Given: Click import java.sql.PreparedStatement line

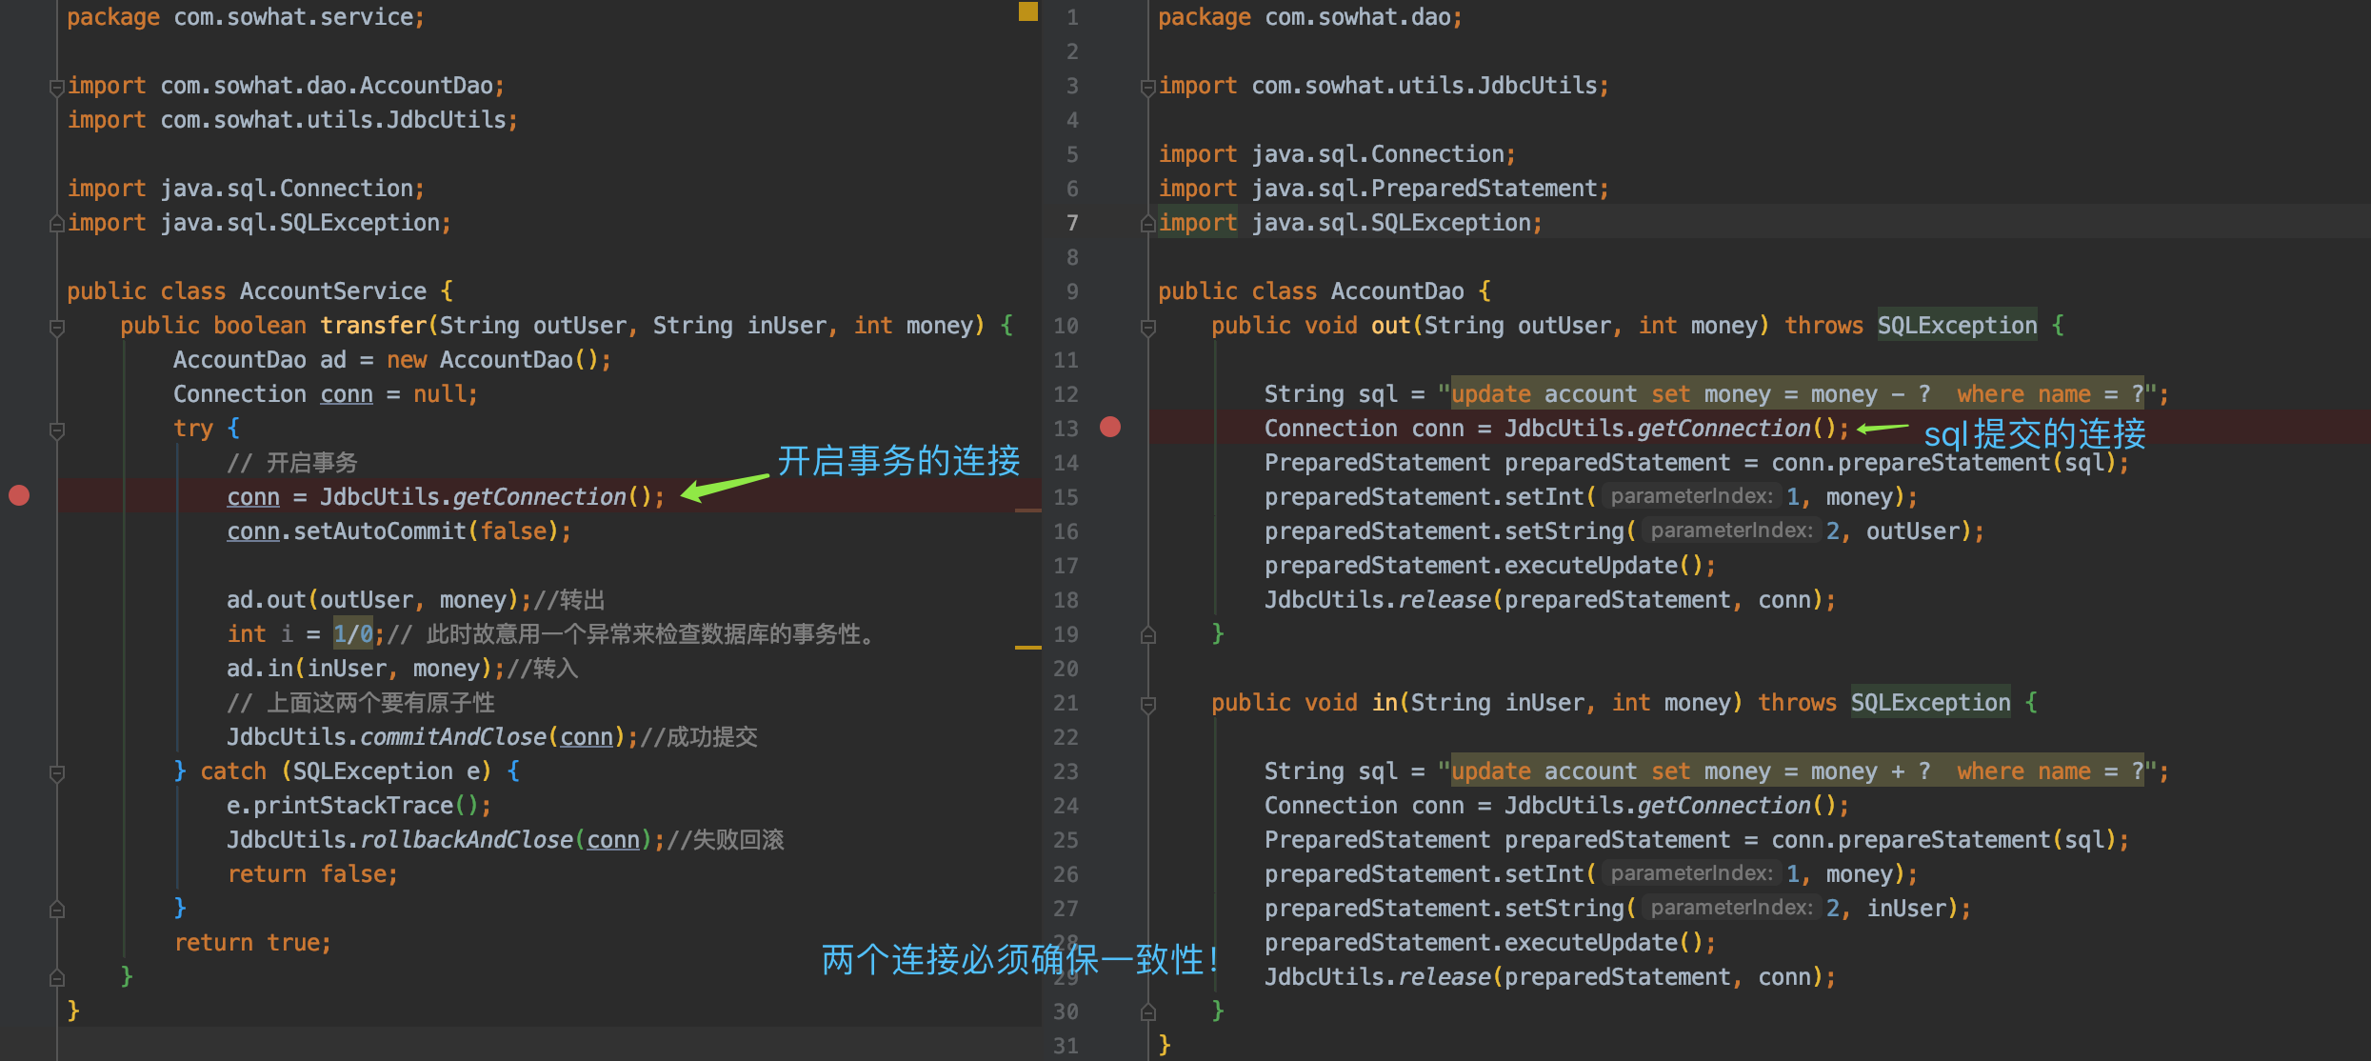Looking at the screenshot, I should click(1384, 189).
